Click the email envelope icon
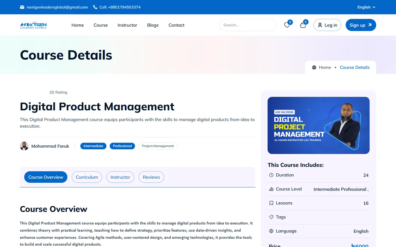 [x=22, y=7]
